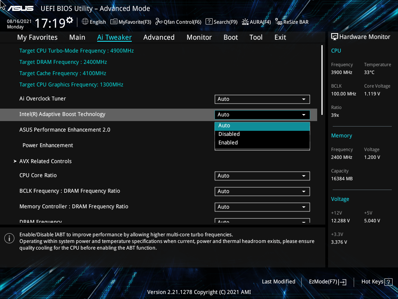
Task: Click the Hardware Monitor screen icon
Action: click(335, 37)
